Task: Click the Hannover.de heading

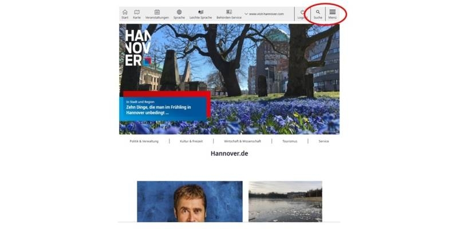Action: (230, 153)
